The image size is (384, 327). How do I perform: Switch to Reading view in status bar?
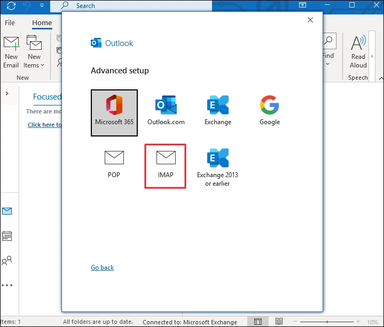click(279, 321)
